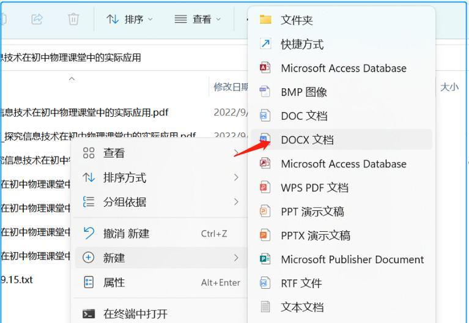
Task: Expand the 查看 submenu arrow in context menu
Action: [x=236, y=153]
